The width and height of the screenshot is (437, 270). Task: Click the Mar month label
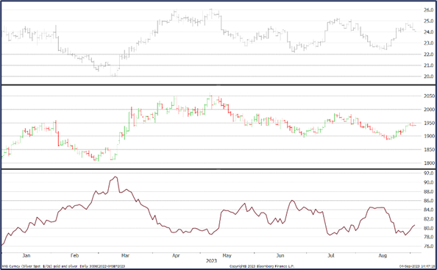click(125, 255)
